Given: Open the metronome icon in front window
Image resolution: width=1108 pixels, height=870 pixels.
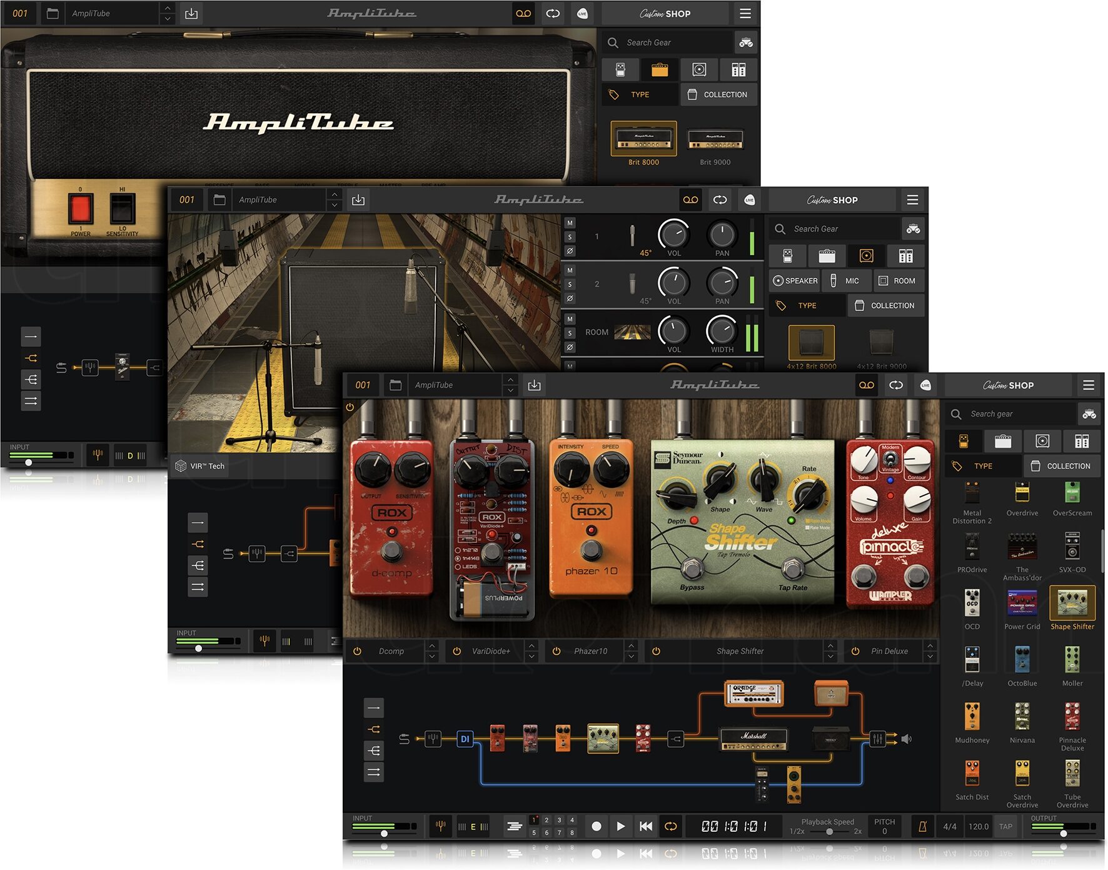Looking at the screenshot, I should [x=922, y=826].
